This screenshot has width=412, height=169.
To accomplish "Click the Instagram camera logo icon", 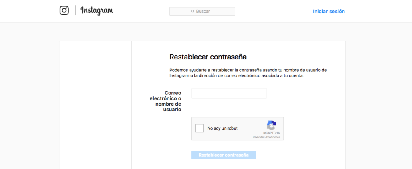I will (64, 10).
